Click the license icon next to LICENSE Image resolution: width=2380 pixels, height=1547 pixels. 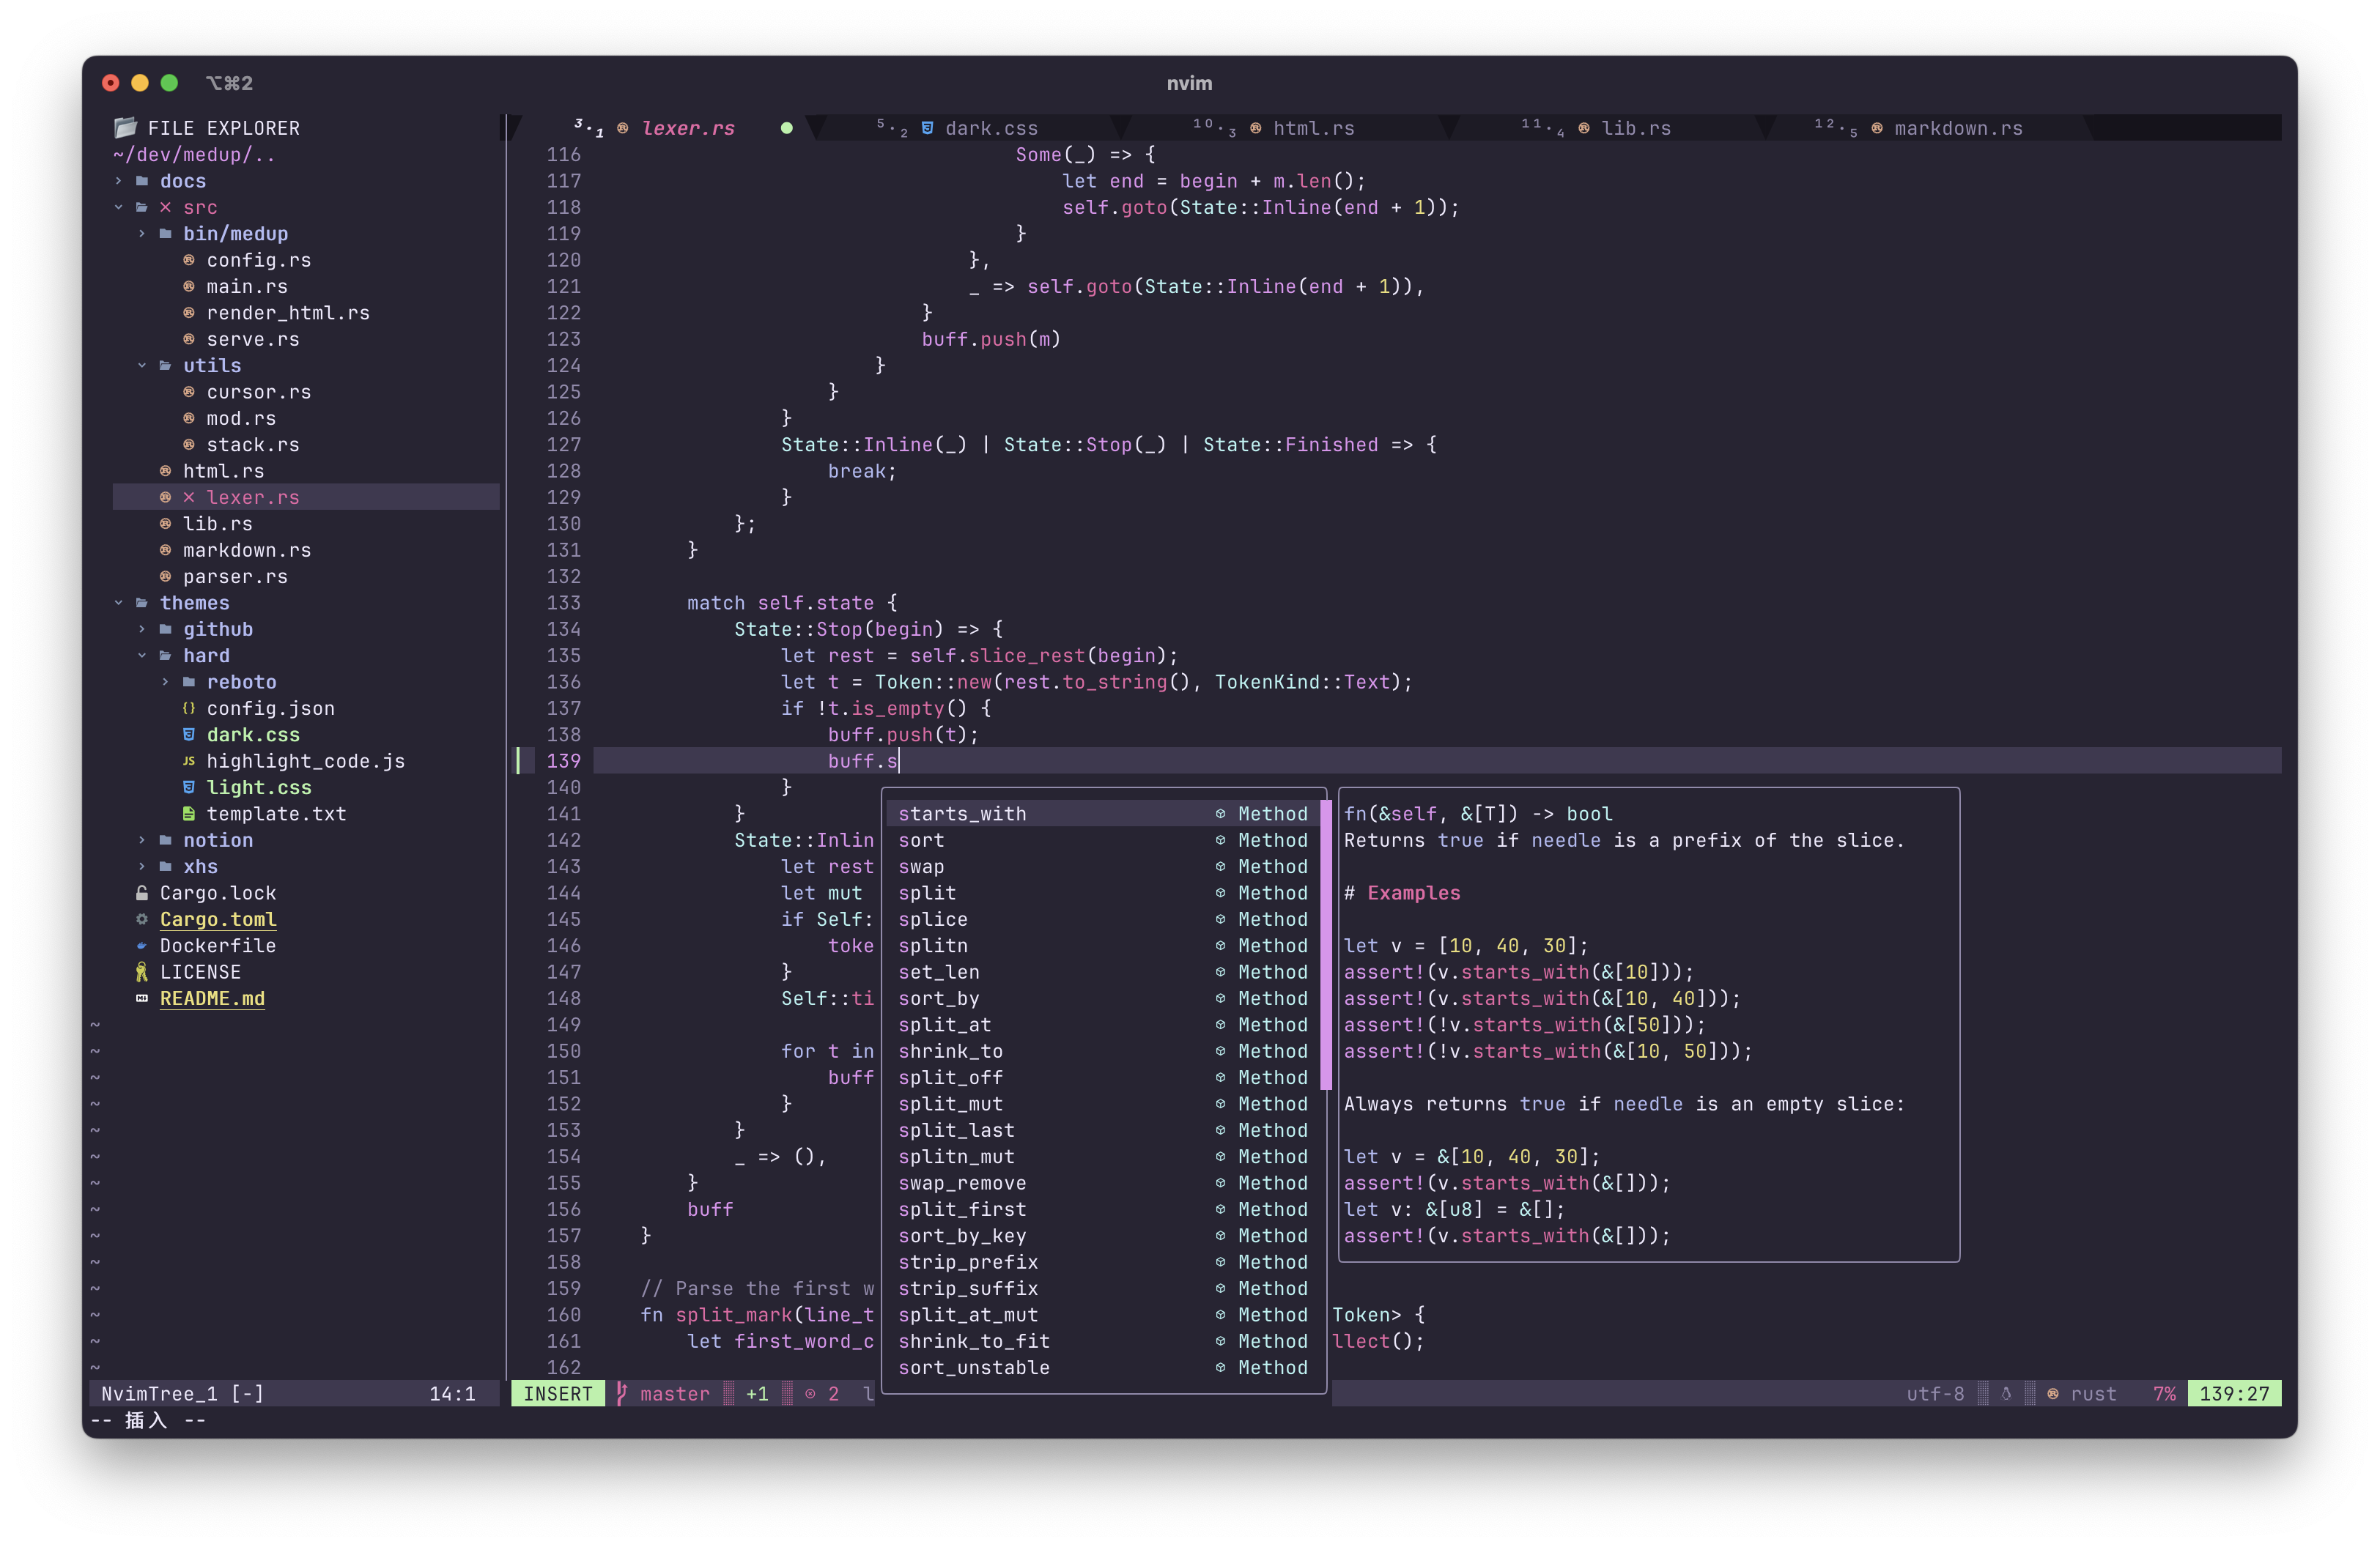pyautogui.click(x=142, y=973)
